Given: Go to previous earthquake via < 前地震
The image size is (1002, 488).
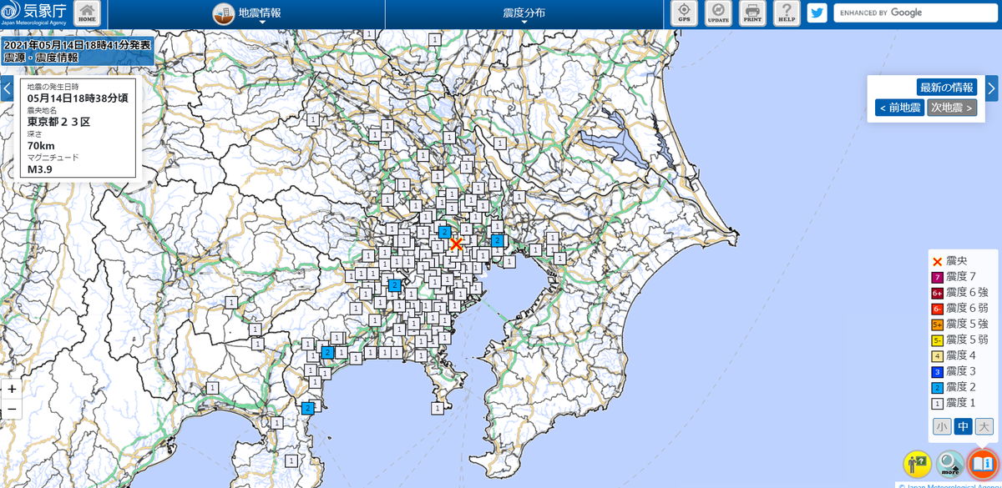Looking at the screenshot, I should click(x=899, y=108).
